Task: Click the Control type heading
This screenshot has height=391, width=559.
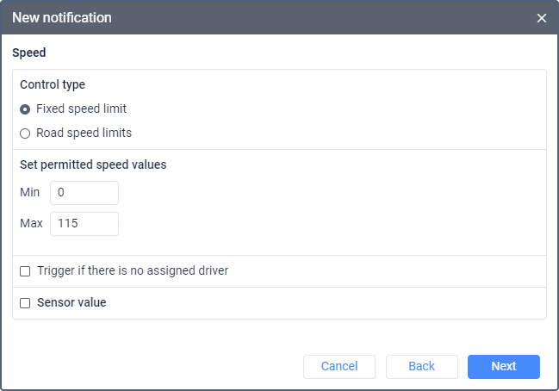Action: (53, 85)
